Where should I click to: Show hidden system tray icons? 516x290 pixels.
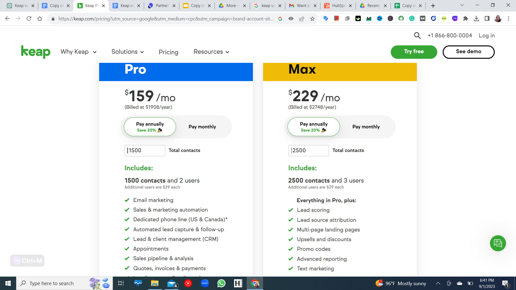pos(438,283)
